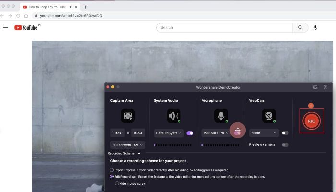Viewport: 336px width, 192px height.
Task: Mute the tab with audio icon
Action: point(71,7)
